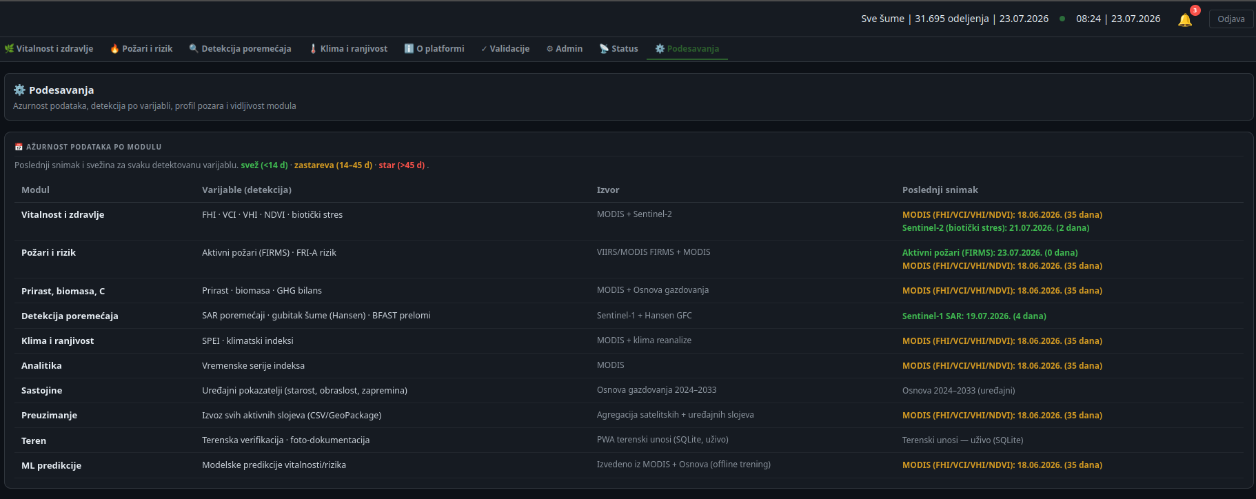Image resolution: width=1256 pixels, height=499 pixels.
Task: Click the calendar icon beside Ažurnost podataka
Action: [19, 147]
